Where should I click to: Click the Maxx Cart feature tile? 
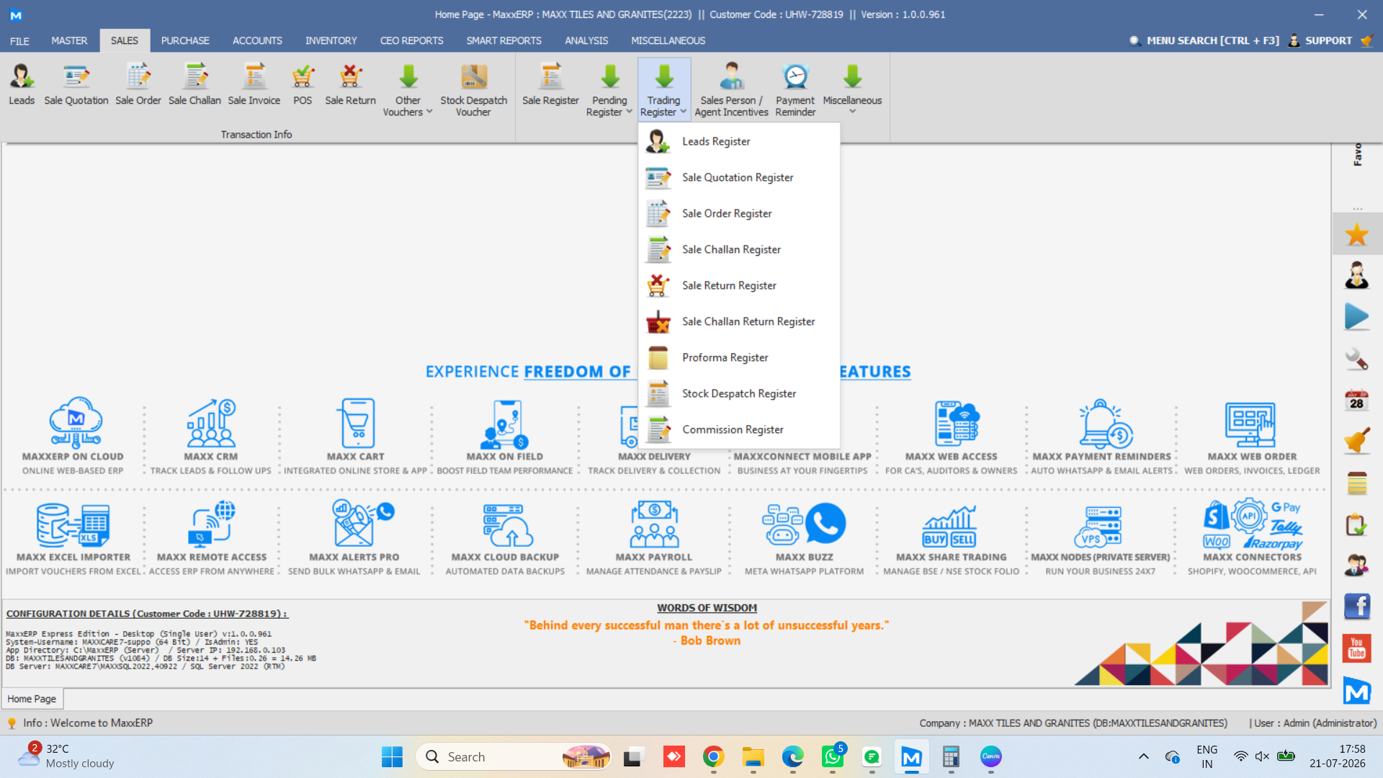(x=356, y=436)
